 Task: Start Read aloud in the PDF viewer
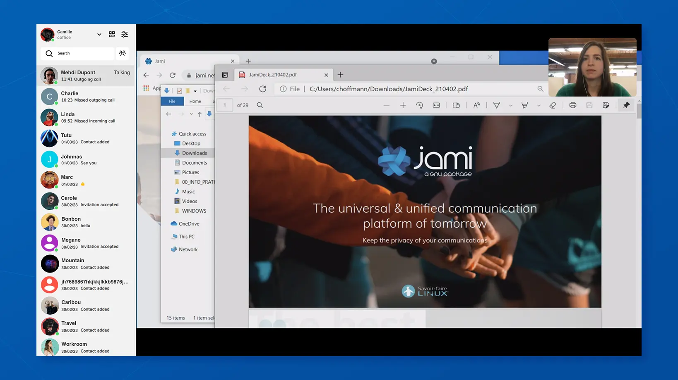[x=476, y=105]
